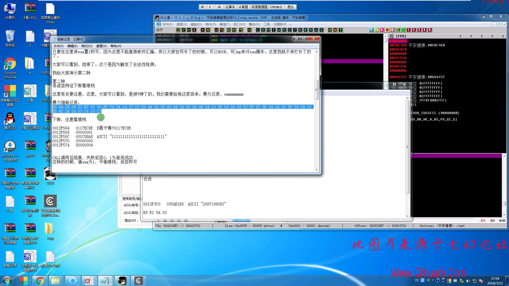The width and height of the screenshot is (509, 286).
Task: Open the OllyDbg 查看(V) menu
Action: pos(182,24)
